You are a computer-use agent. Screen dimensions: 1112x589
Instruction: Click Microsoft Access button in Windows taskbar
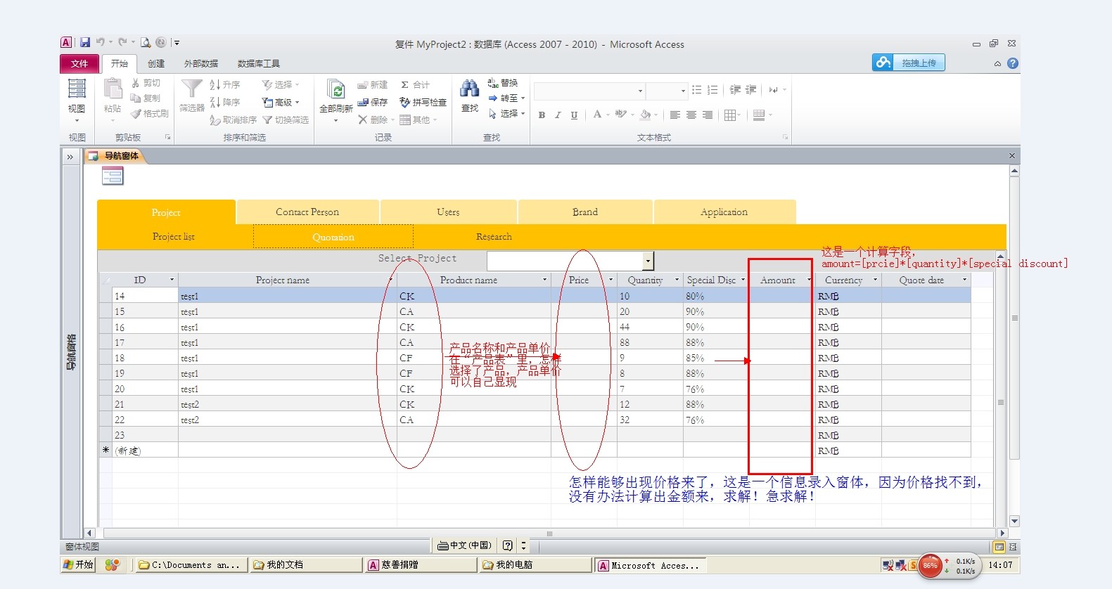pyautogui.click(x=649, y=565)
